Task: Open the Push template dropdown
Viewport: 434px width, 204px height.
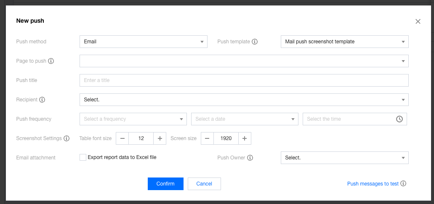Action: (344, 42)
